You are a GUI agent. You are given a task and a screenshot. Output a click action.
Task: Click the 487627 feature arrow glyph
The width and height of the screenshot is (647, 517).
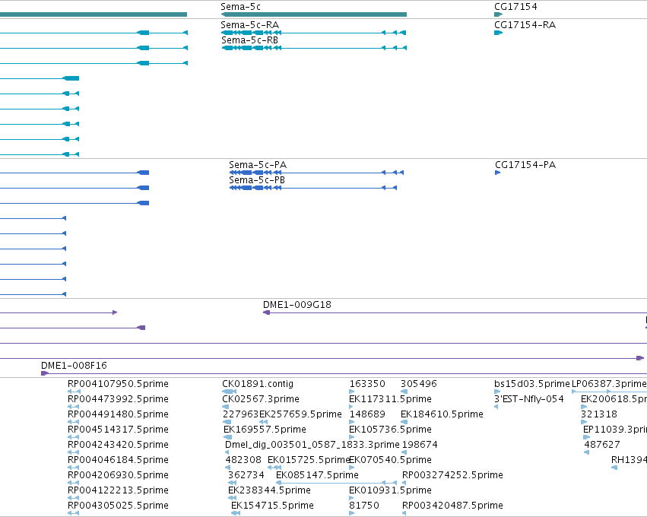click(x=586, y=452)
